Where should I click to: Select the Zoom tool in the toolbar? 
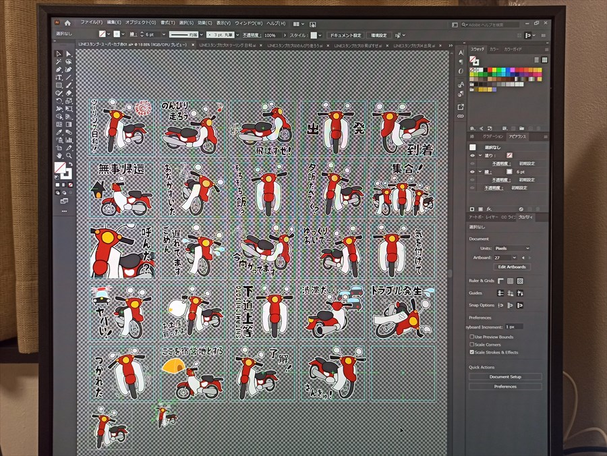point(69,156)
